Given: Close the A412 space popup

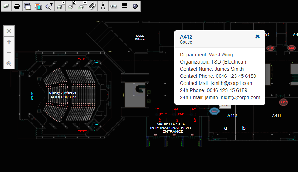Looking at the screenshot, I should click(x=258, y=36).
